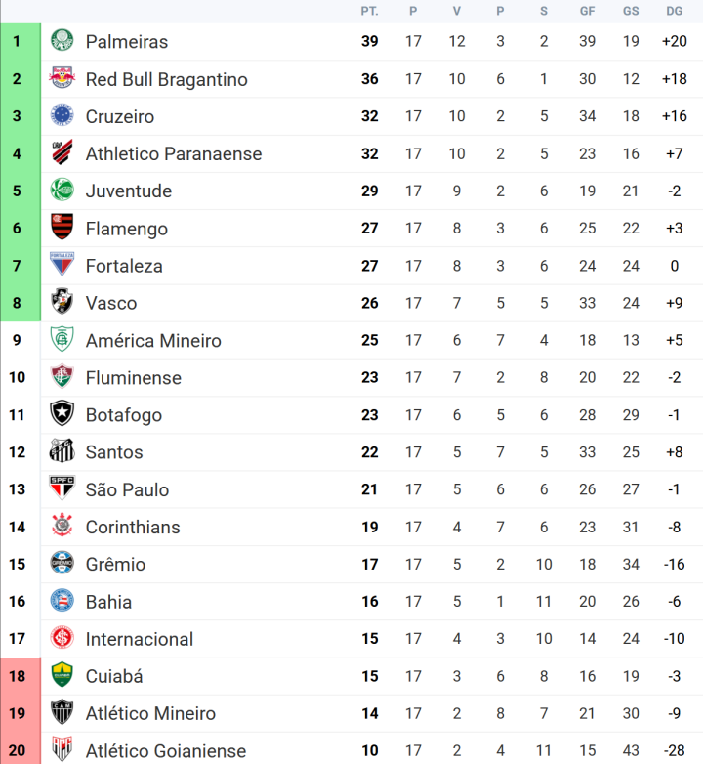Open the Atlético Goianiense team link
Image resolution: width=703 pixels, height=764 pixels.
[x=165, y=750]
